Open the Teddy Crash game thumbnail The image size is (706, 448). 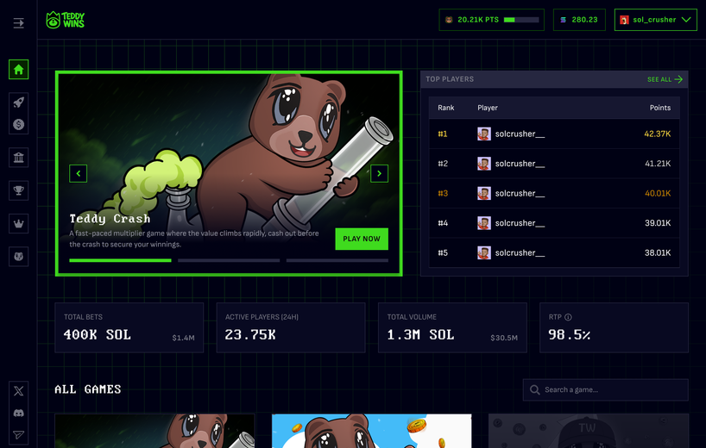coord(154,431)
